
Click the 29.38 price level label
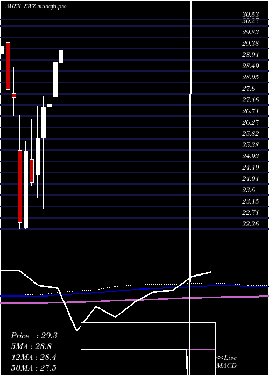click(x=250, y=44)
